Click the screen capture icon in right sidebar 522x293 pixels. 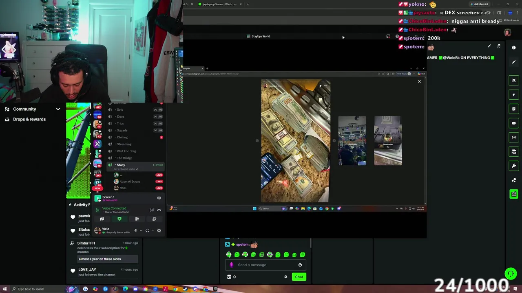(x=514, y=80)
